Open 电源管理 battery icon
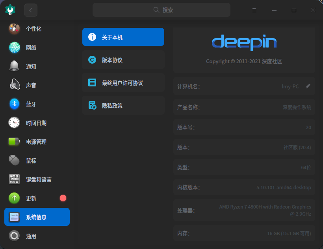323x249 pixels. [x=14, y=141]
